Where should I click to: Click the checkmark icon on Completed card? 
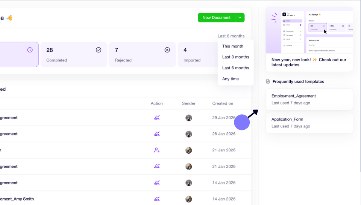point(99,50)
